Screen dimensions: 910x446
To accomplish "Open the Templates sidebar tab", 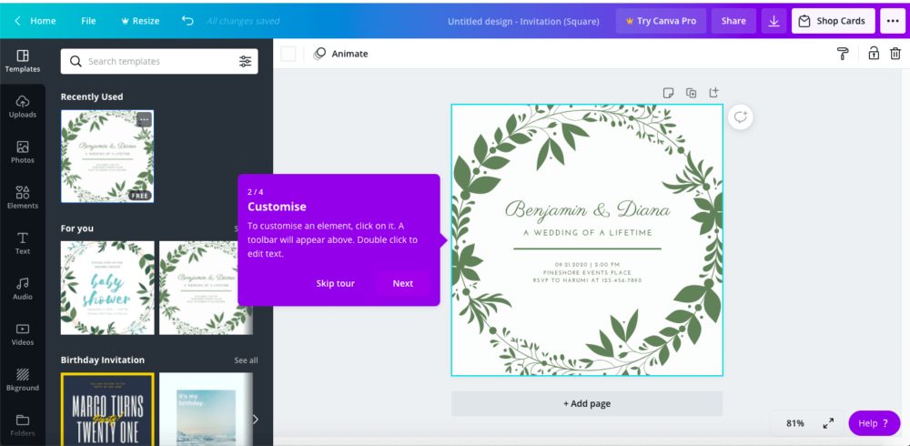I will 23,62.
